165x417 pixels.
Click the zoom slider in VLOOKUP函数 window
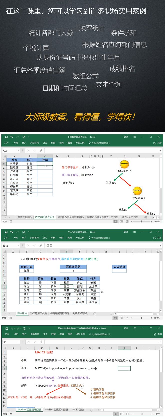[x=142, y=318]
